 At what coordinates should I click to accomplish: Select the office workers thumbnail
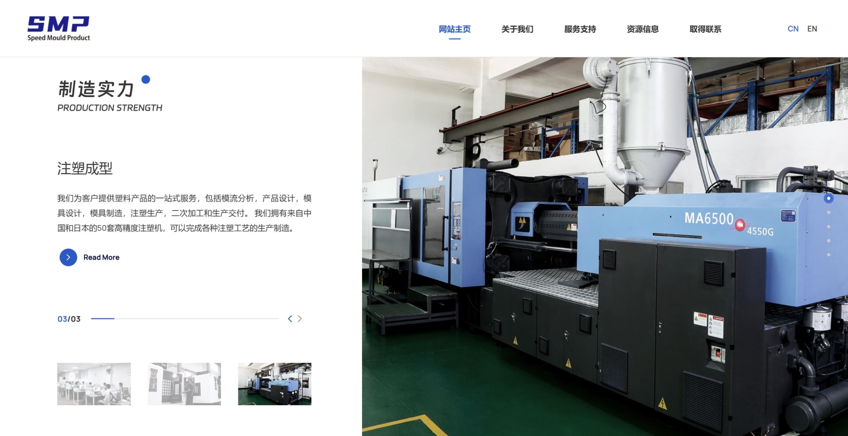click(x=94, y=384)
